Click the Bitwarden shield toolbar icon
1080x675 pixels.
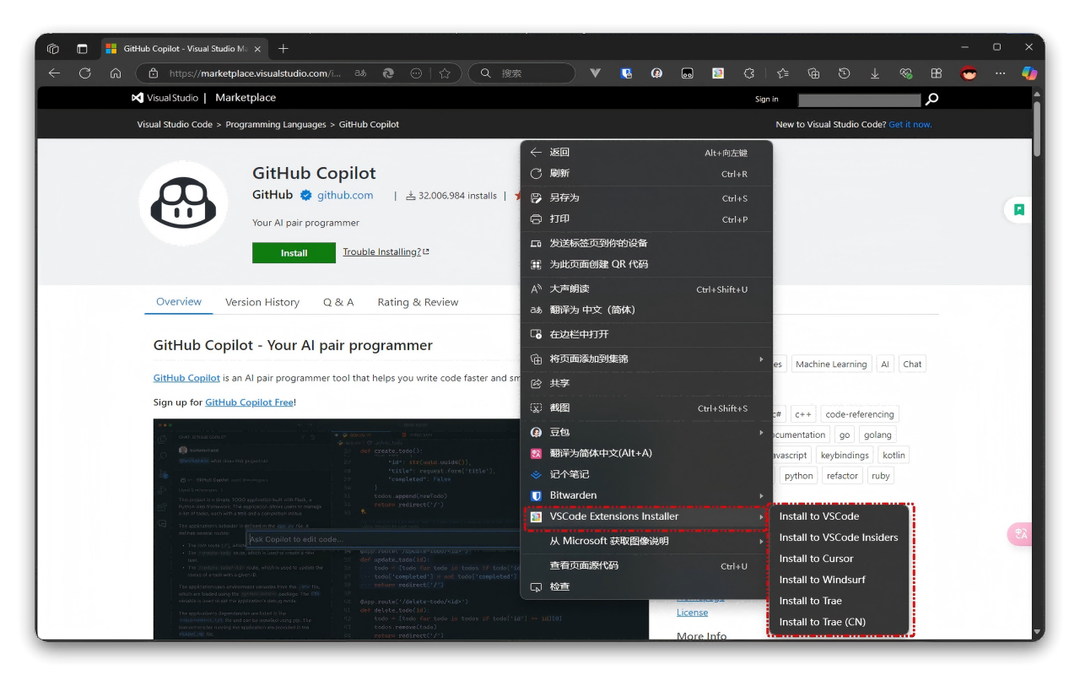pos(626,73)
